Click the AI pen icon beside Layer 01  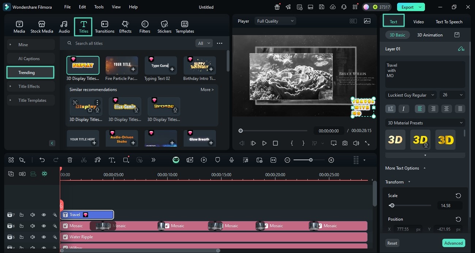461,49
